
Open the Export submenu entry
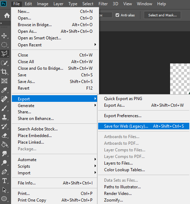[x=54, y=99]
